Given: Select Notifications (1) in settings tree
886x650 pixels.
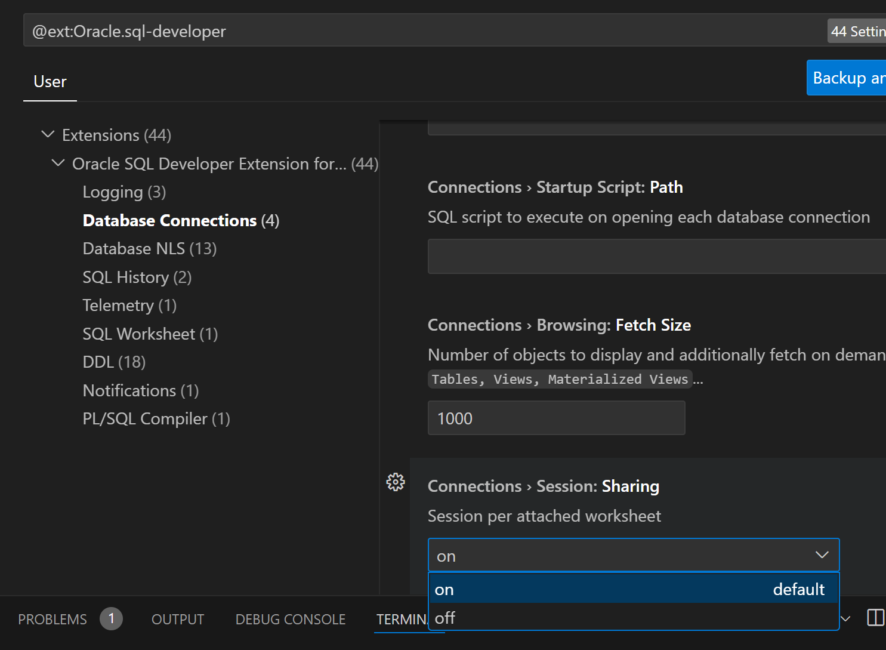Looking at the screenshot, I should [x=141, y=390].
